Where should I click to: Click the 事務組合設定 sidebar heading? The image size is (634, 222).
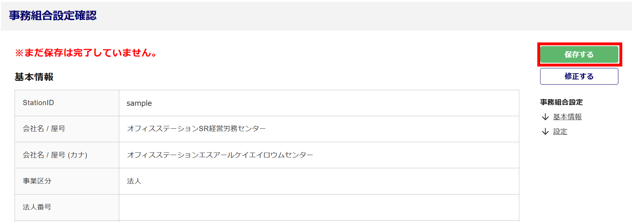(561, 102)
